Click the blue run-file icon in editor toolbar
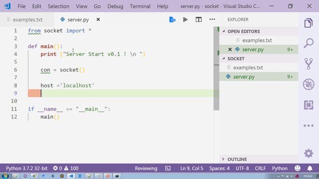 [172, 19]
